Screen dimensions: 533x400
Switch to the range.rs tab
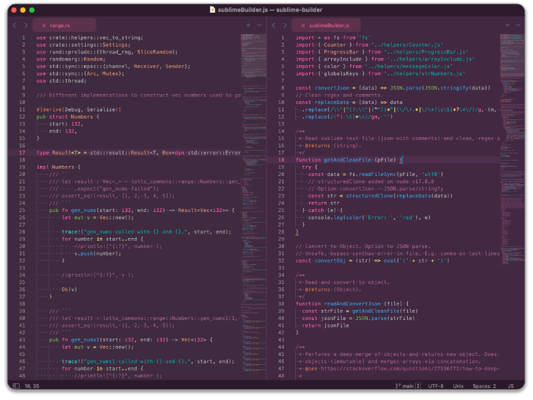tap(64, 25)
